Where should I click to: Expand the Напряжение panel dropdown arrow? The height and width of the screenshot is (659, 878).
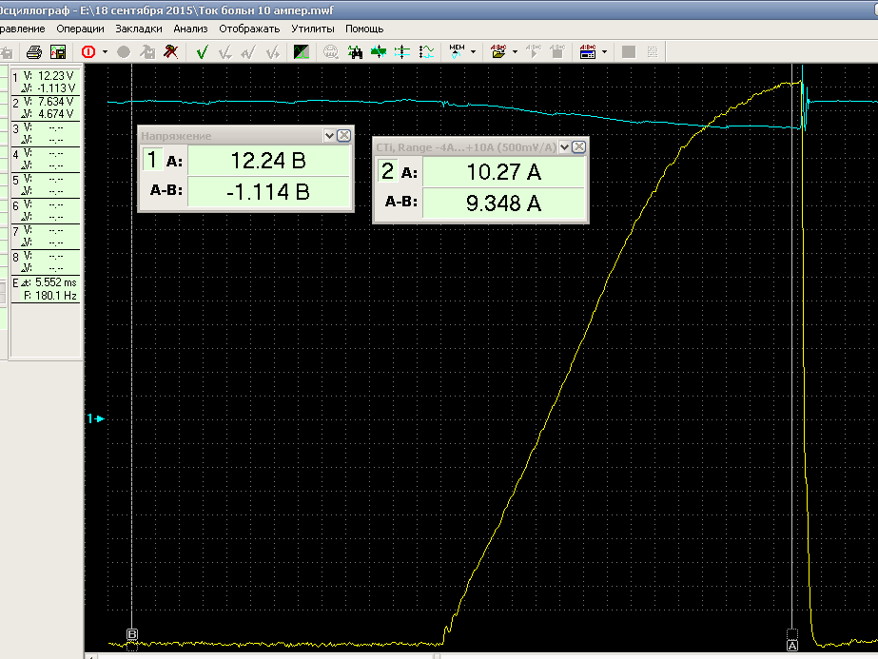pyautogui.click(x=329, y=136)
